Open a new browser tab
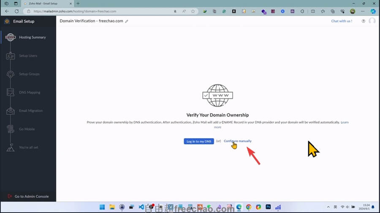The image size is (380, 213). pos(78,4)
